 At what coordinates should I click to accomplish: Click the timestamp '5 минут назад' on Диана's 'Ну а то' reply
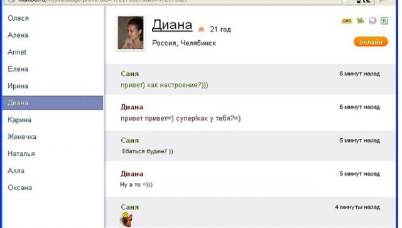359,174
